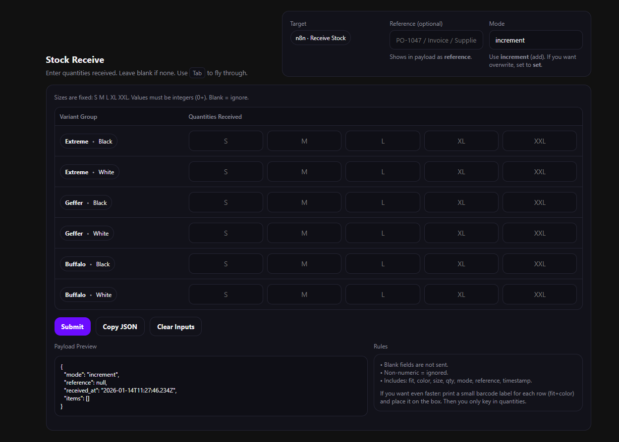This screenshot has width=619, height=442.
Task: Focus the S quantity for Extreme White
Action: coord(226,172)
